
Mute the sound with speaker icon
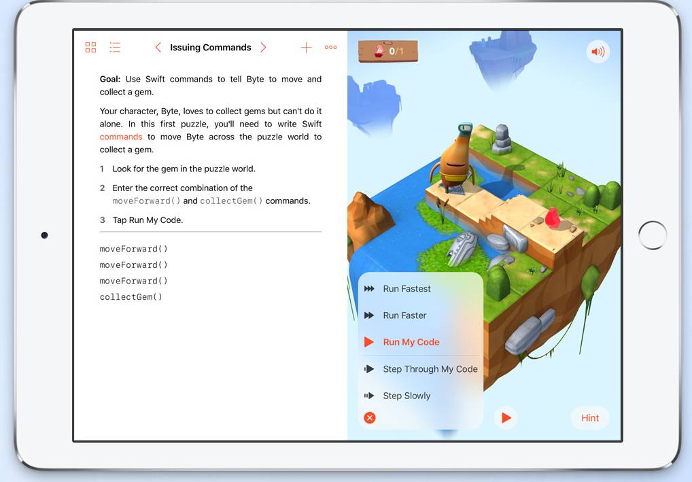598,52
